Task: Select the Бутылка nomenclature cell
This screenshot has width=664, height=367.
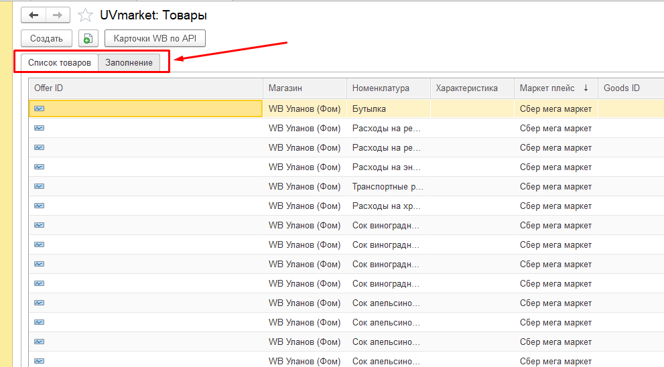Action: pyautogui.click(x=389, y=108)
